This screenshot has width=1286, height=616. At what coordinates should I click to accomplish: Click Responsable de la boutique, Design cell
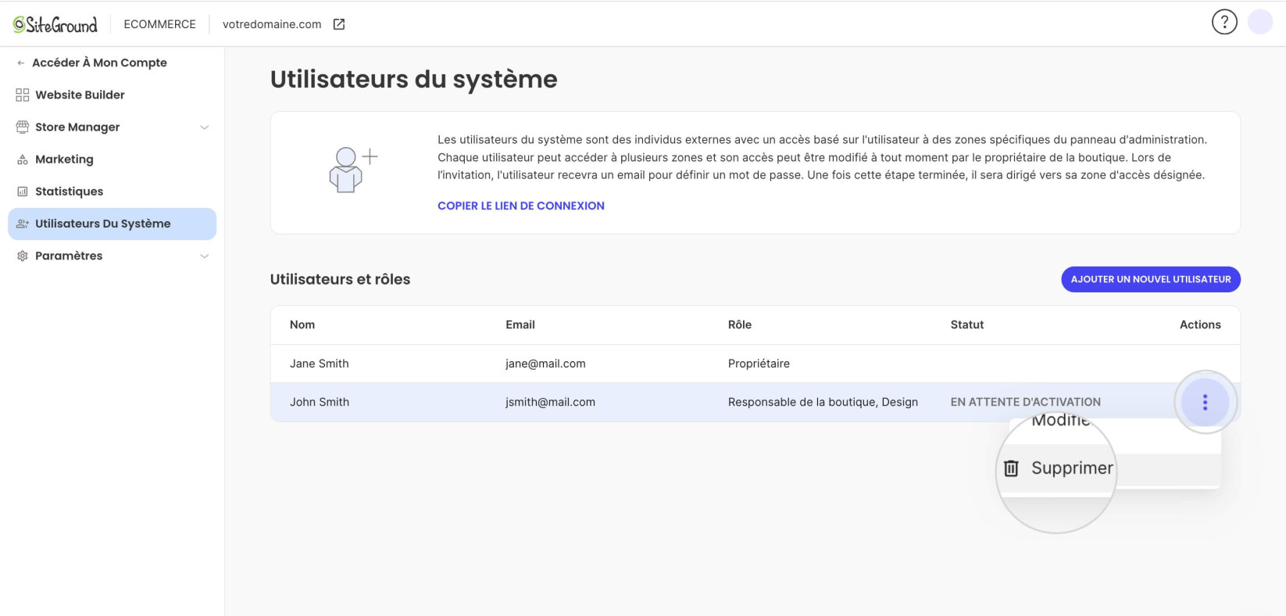coord(823,402)
